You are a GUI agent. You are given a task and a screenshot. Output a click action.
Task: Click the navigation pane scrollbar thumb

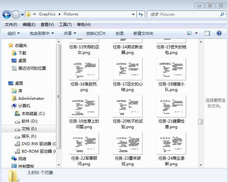point(59,97)
